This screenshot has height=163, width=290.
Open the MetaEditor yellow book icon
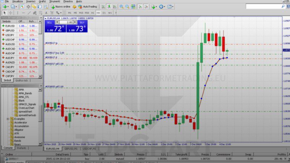click(74, 7)
